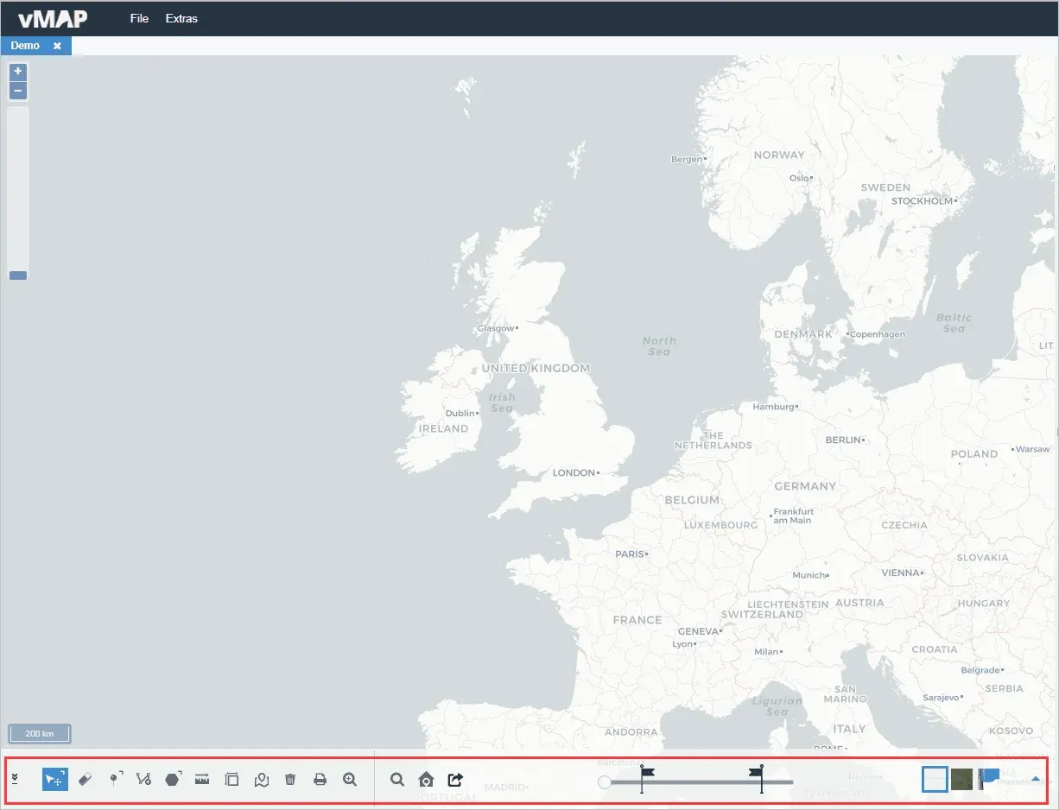The height and width of the screenshot is (810, 1059).
Task: Click the STOCKHOLM label on map
Action: [922, 201]
